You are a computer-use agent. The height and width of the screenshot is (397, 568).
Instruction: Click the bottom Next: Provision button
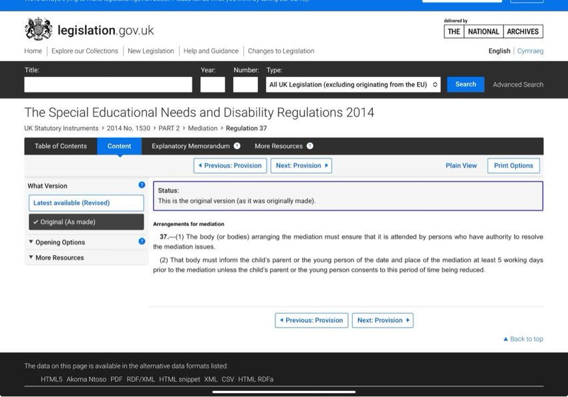[x=382, y=320]
